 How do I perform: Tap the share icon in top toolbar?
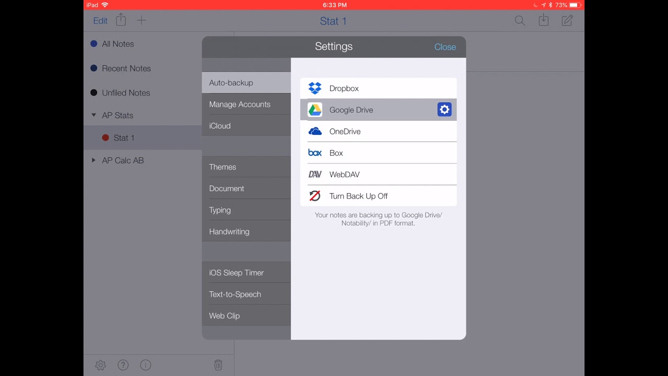(121, 20)
